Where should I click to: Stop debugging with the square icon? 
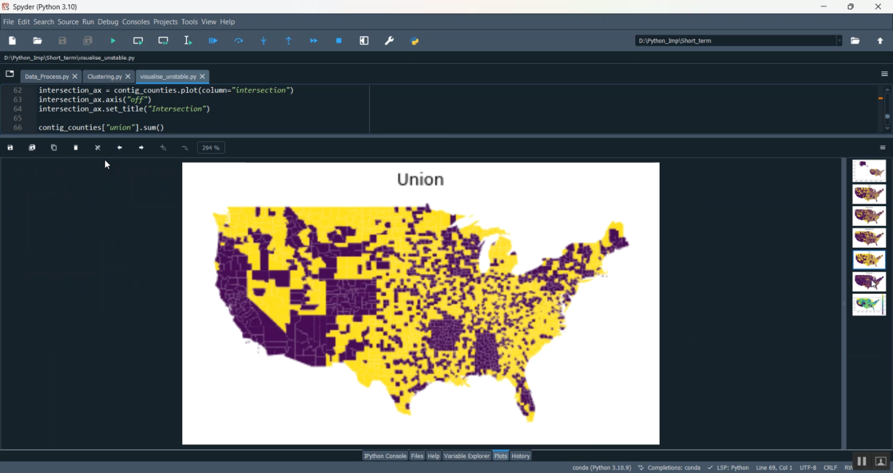point(339,41)
